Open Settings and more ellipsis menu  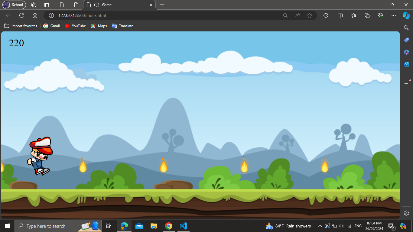[x=393, y=15]
